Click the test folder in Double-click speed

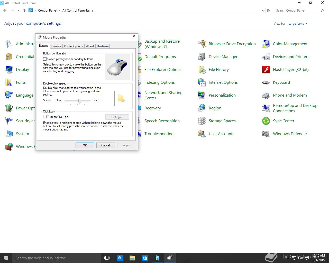(121, 98)
